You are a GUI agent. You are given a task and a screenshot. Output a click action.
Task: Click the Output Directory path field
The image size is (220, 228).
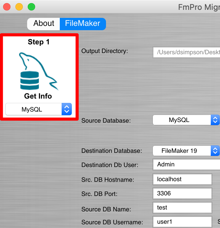[x=186, y=52]
